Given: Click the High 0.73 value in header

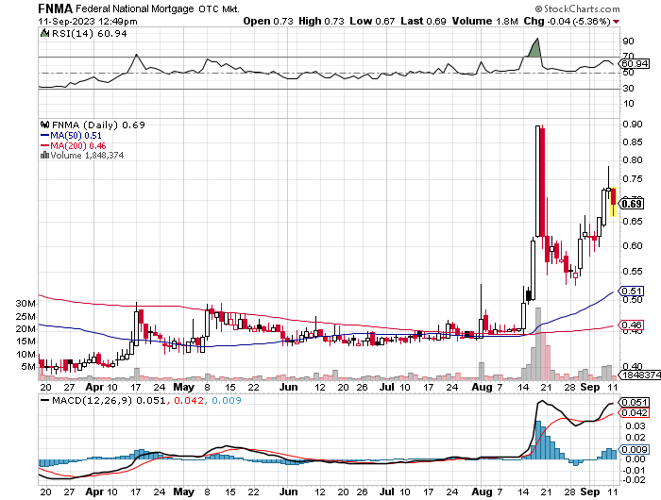Looking at the screenshot, I should pyautogui.click(x=321, y=21).
